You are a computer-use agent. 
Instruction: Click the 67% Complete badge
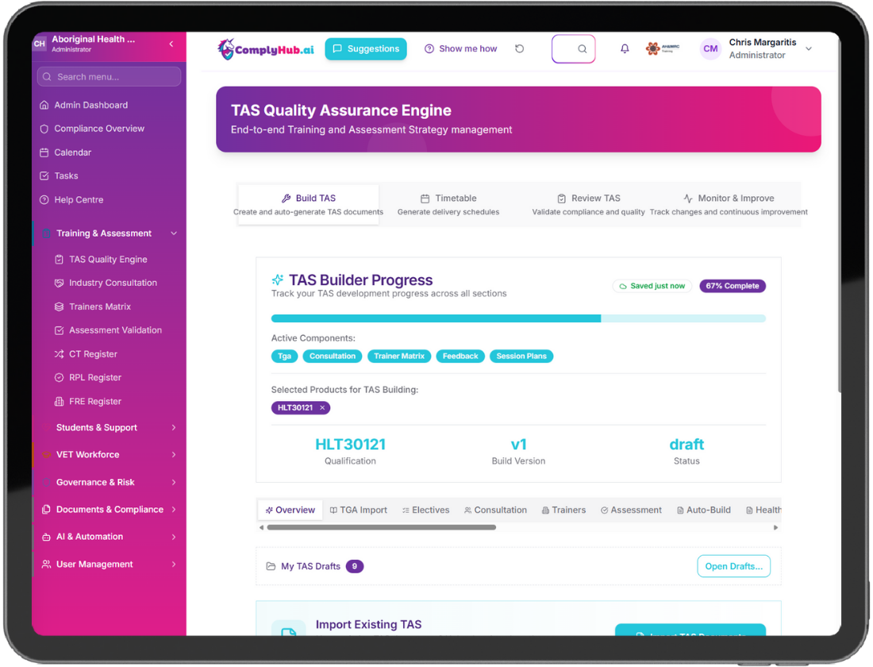(x=733, y=286)
